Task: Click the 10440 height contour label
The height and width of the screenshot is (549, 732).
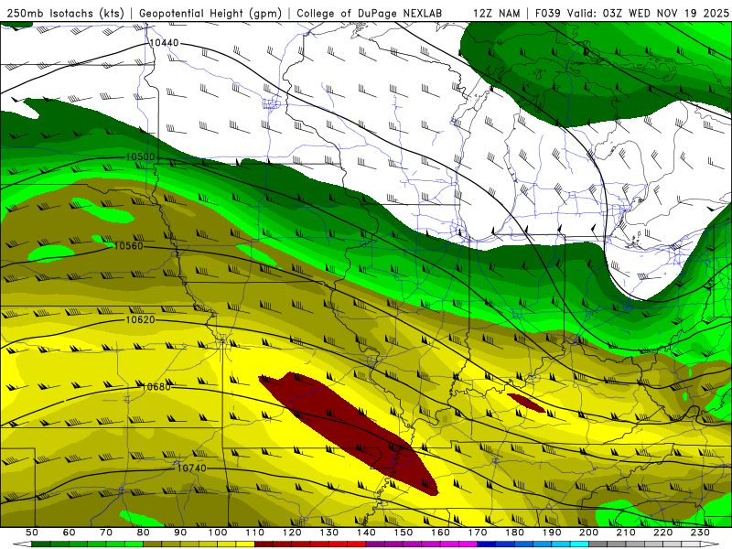Action: tap(164, 43)
